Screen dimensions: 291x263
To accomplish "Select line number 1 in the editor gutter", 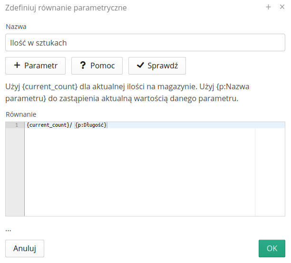I will click(17, 125).
